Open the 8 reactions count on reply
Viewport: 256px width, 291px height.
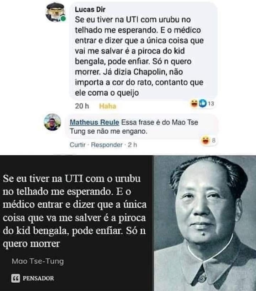[x=214, y=140]
